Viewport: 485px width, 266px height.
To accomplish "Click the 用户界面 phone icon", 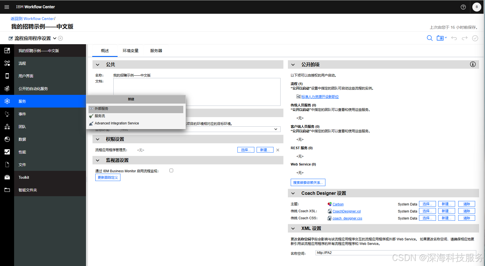I will (x=7, y=76).
